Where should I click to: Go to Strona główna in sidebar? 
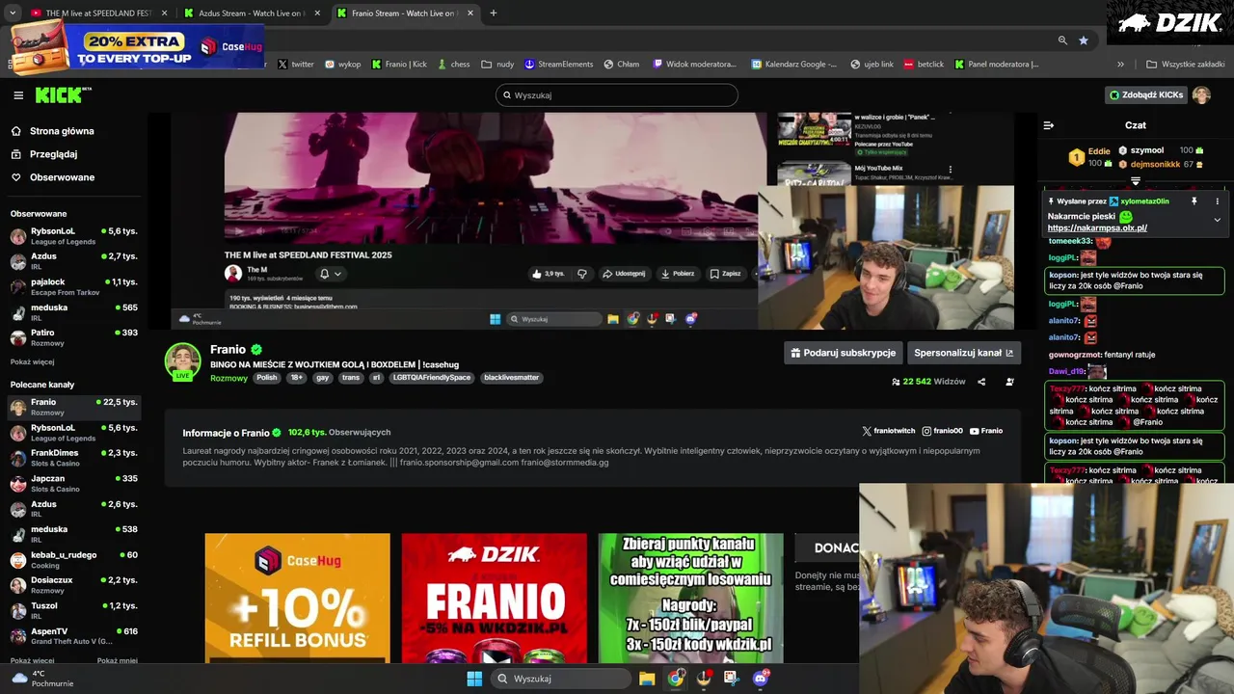click(x=62, y=131)
